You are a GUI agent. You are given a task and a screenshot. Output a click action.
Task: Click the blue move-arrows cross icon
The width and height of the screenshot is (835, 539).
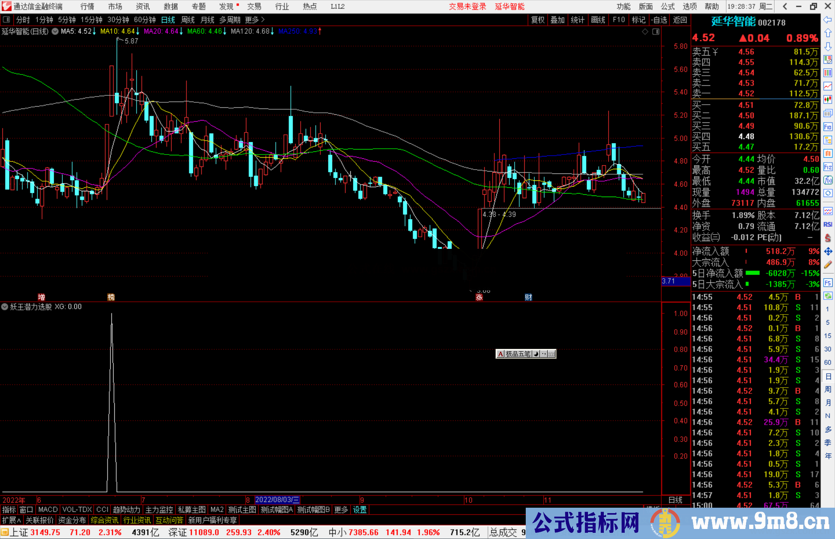(x=828, y=252)
